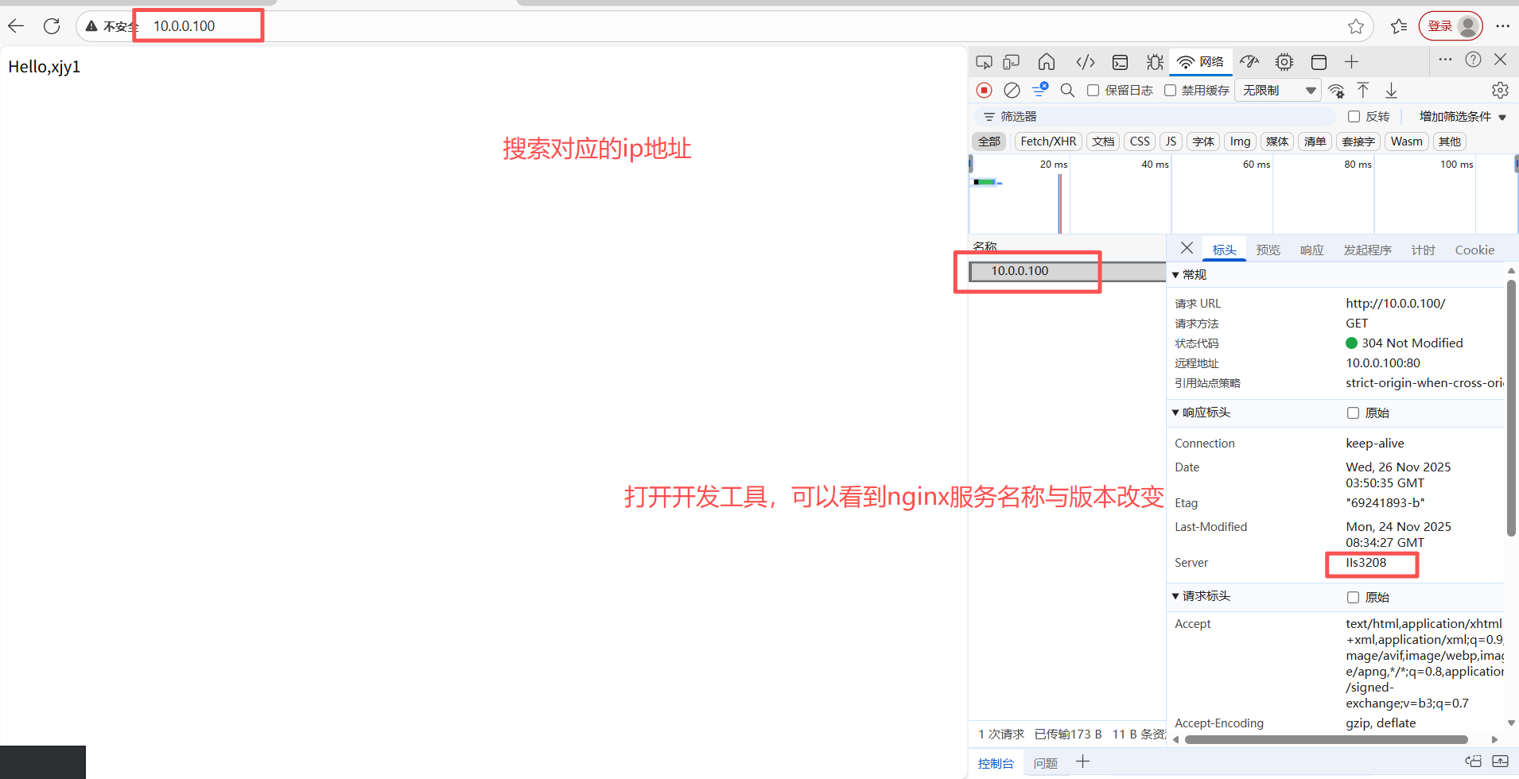Enable 禁用缓存 disable cache checkbox
This screenshot has width=1519, height=779.
[x=1170, y=91]
